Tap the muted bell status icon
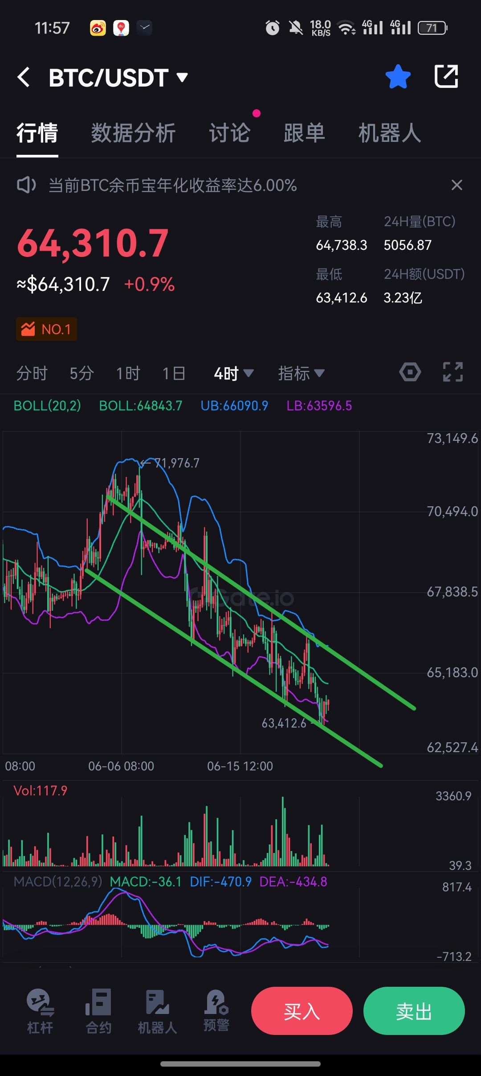The width and height of the screenshot is (481, 1076). point(296,28)
